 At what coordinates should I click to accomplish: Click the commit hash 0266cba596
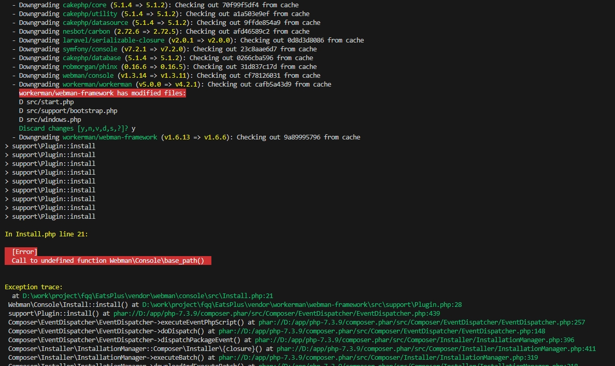click(x=255, y=58)
